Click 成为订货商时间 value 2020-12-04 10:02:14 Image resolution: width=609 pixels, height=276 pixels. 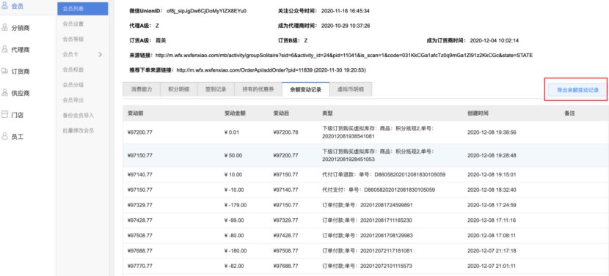point(495,40)
